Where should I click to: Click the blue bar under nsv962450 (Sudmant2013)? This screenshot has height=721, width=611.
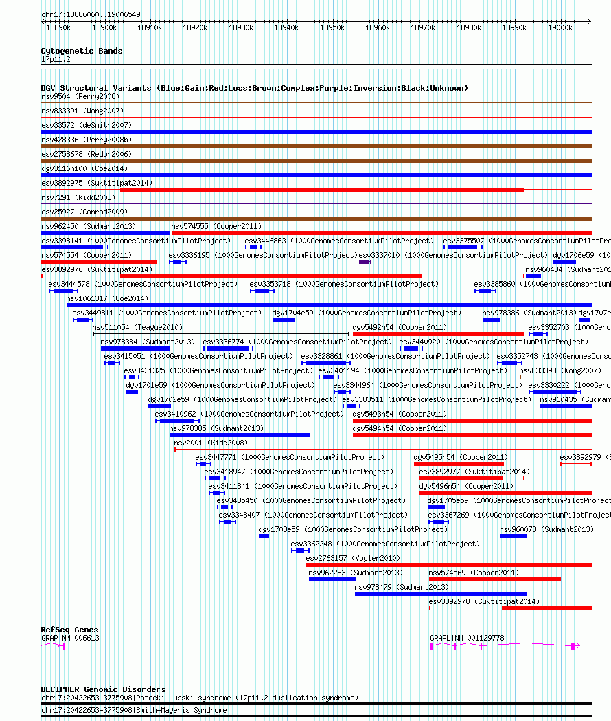[x=105, y=233]
